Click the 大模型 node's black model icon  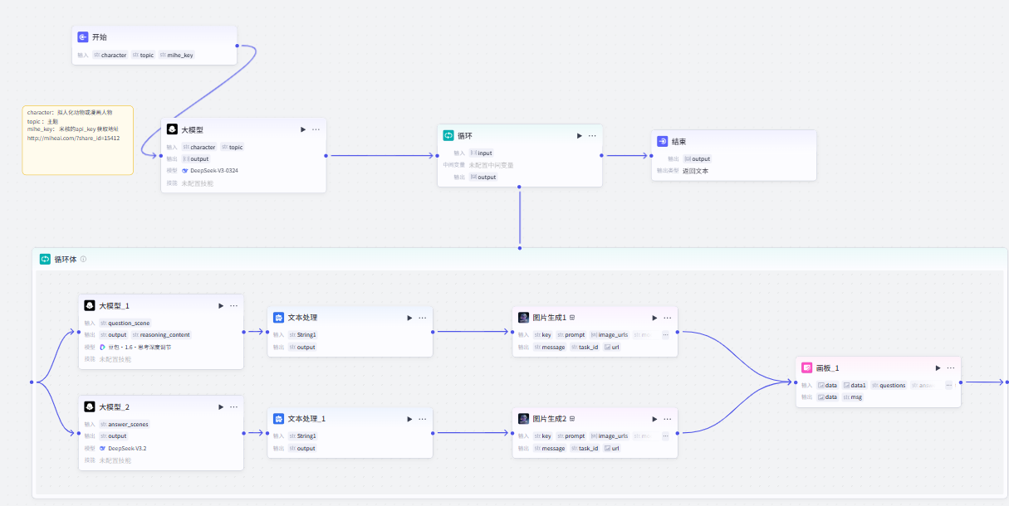point(172,129)
